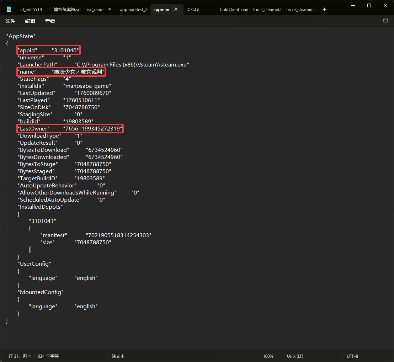Switch to the 博客备案辣.srt tab
394x362 pixels.
coord(67,10)
